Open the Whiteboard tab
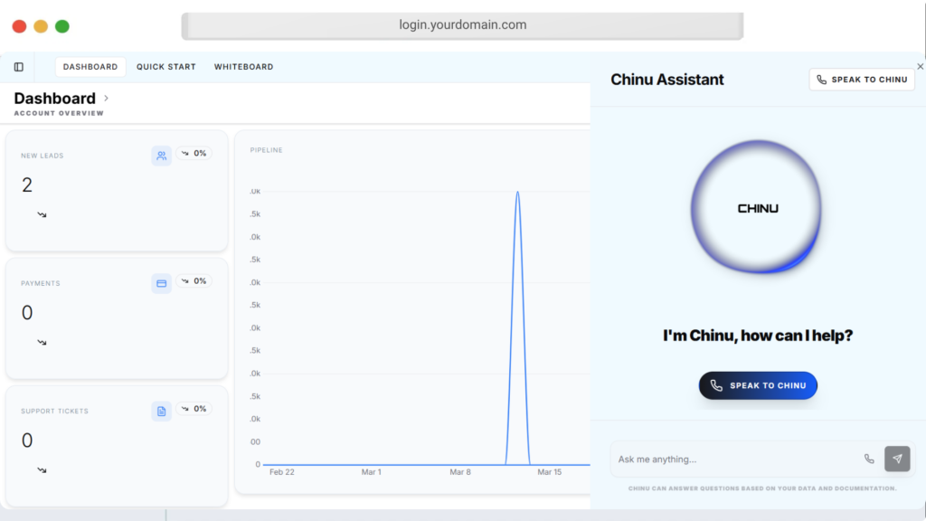The image size is (926, 521). (243, 67)
